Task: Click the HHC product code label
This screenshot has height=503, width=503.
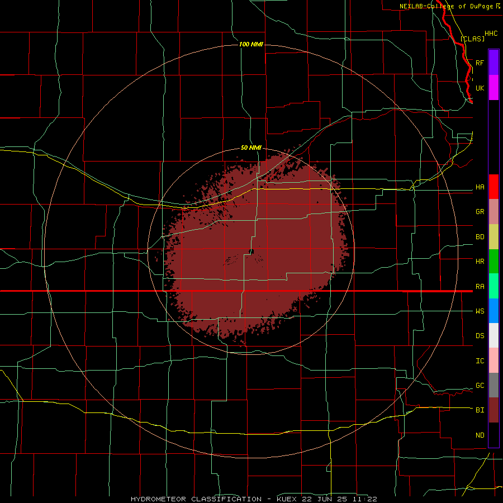Action: [491, 34]
